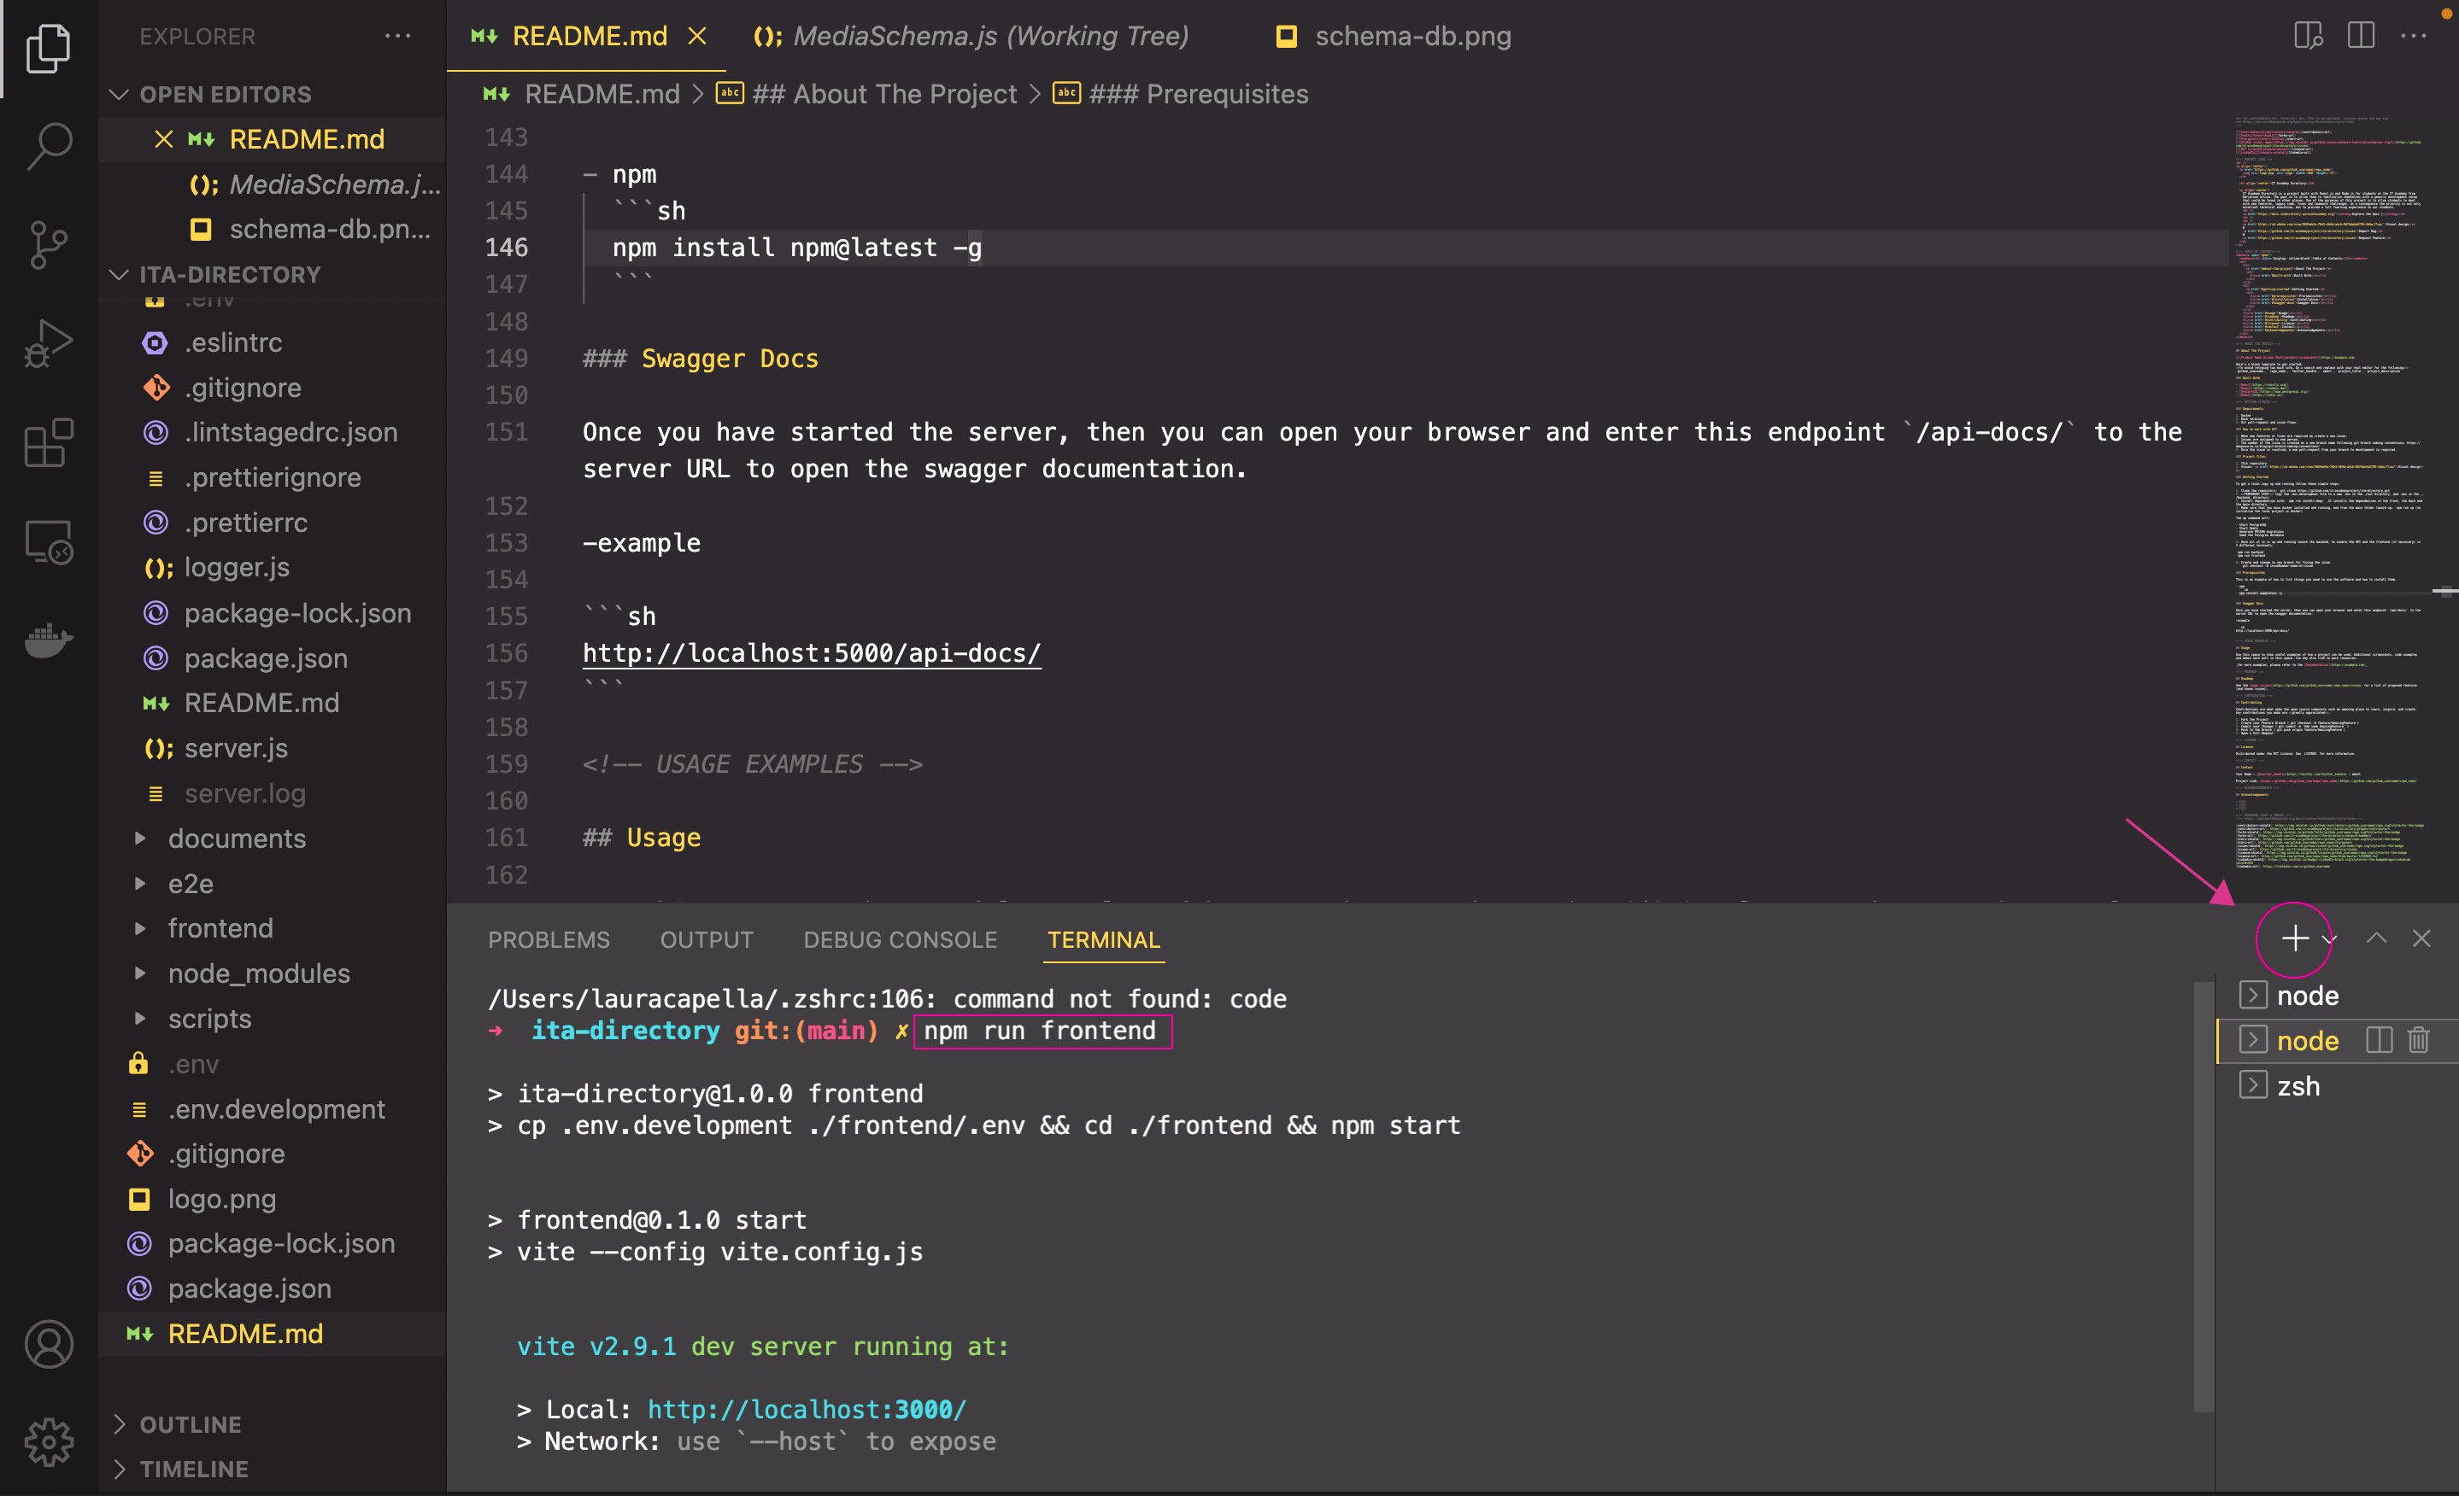This screenshot has width=2459, height=1496.
Task: Select the Terminal panel tab
Action: [1104, 939]
